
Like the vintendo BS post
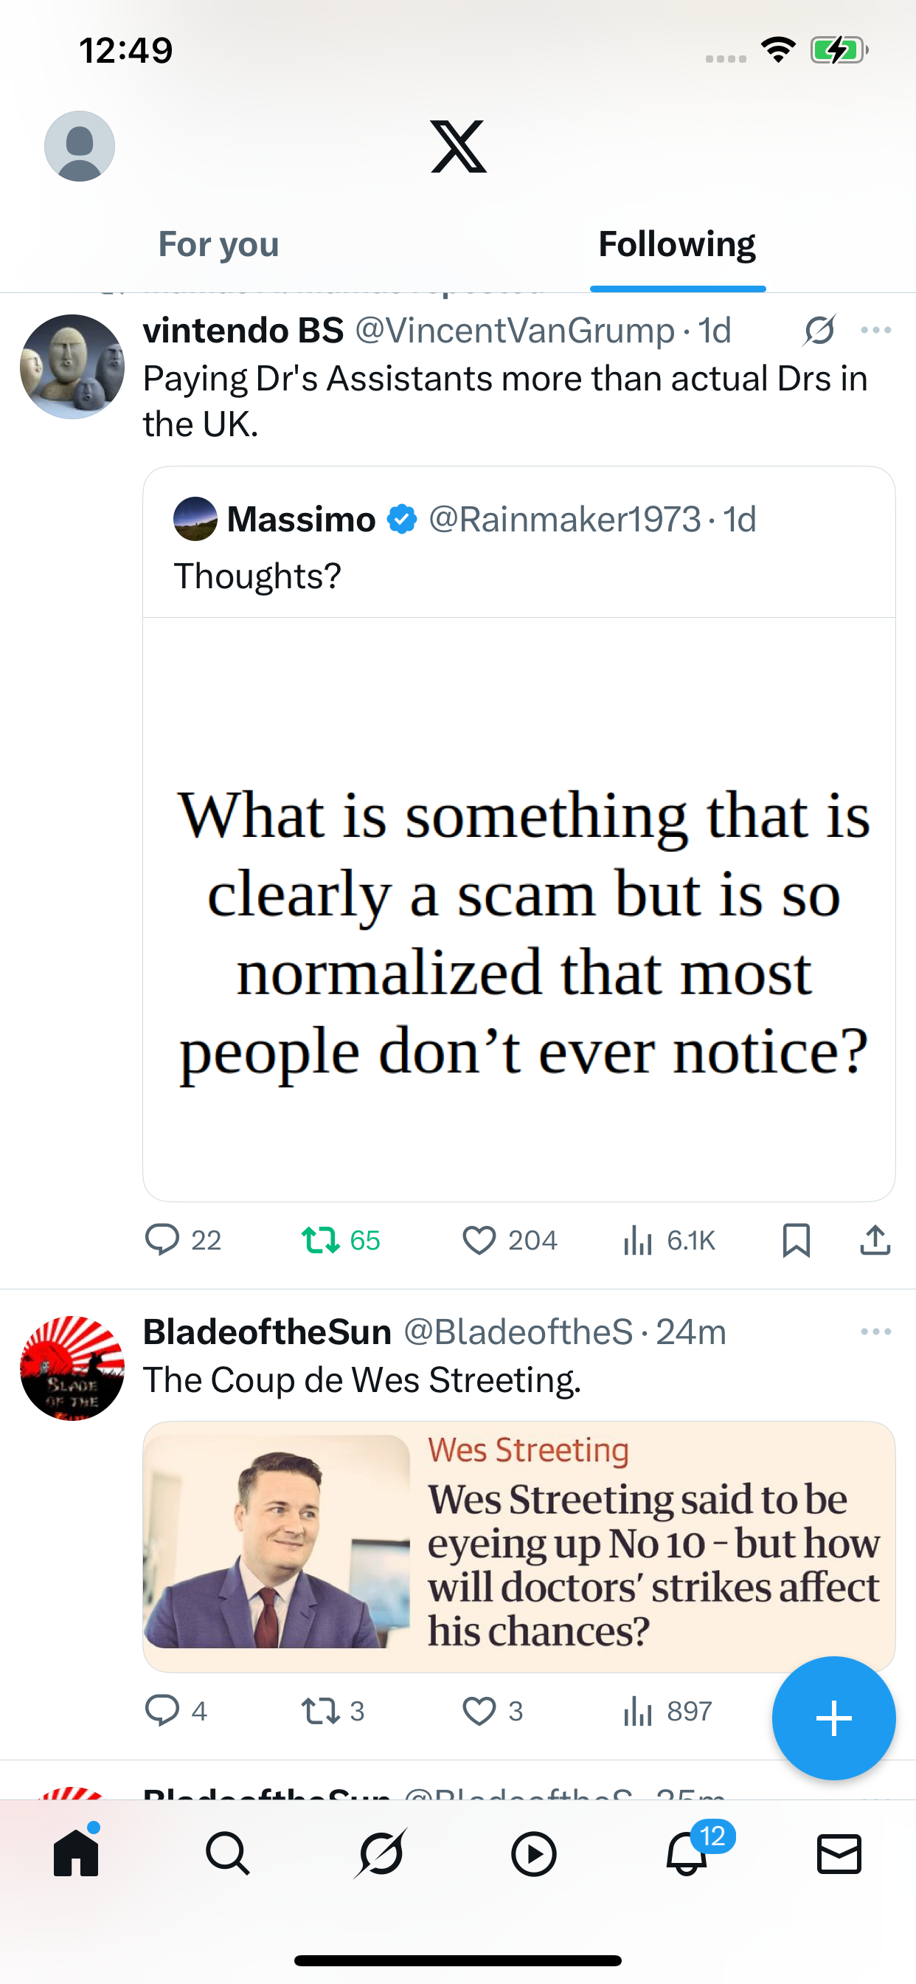(479, 1240)
